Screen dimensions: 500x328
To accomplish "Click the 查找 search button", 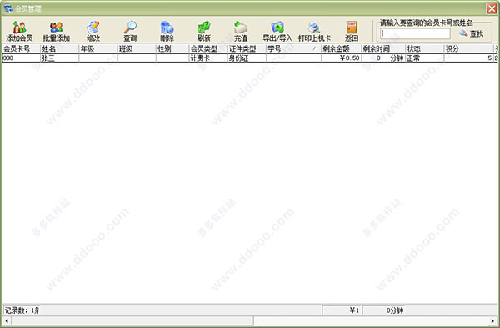I will pos(472,33).
